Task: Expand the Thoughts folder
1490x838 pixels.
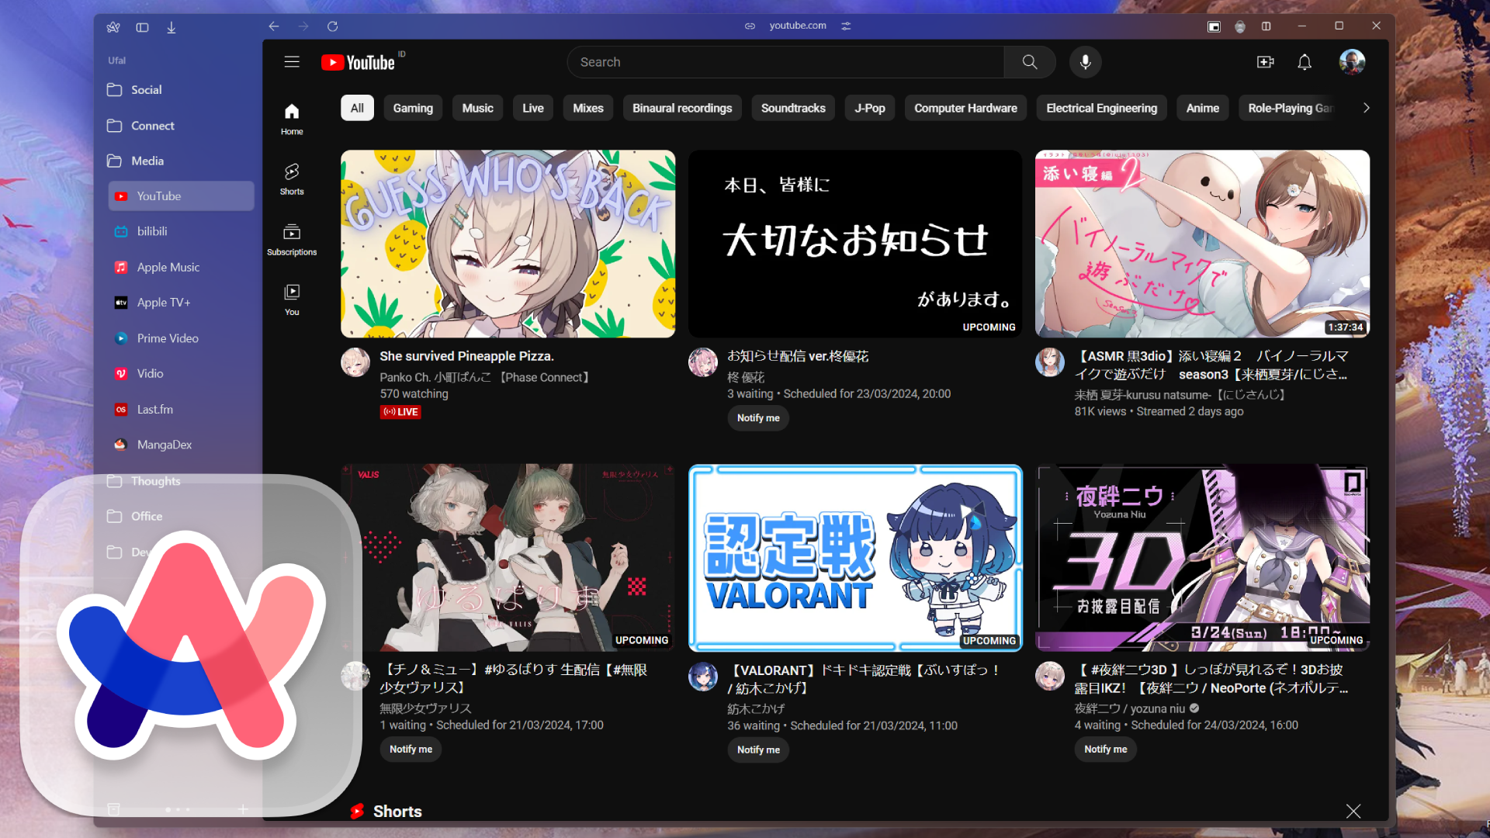Action: pos(181,481)
